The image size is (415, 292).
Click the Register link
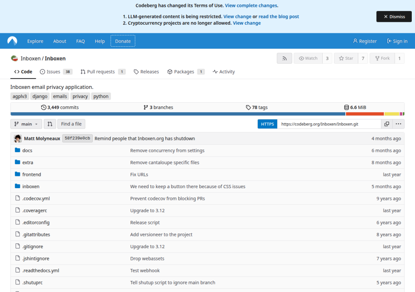point(365,41)
